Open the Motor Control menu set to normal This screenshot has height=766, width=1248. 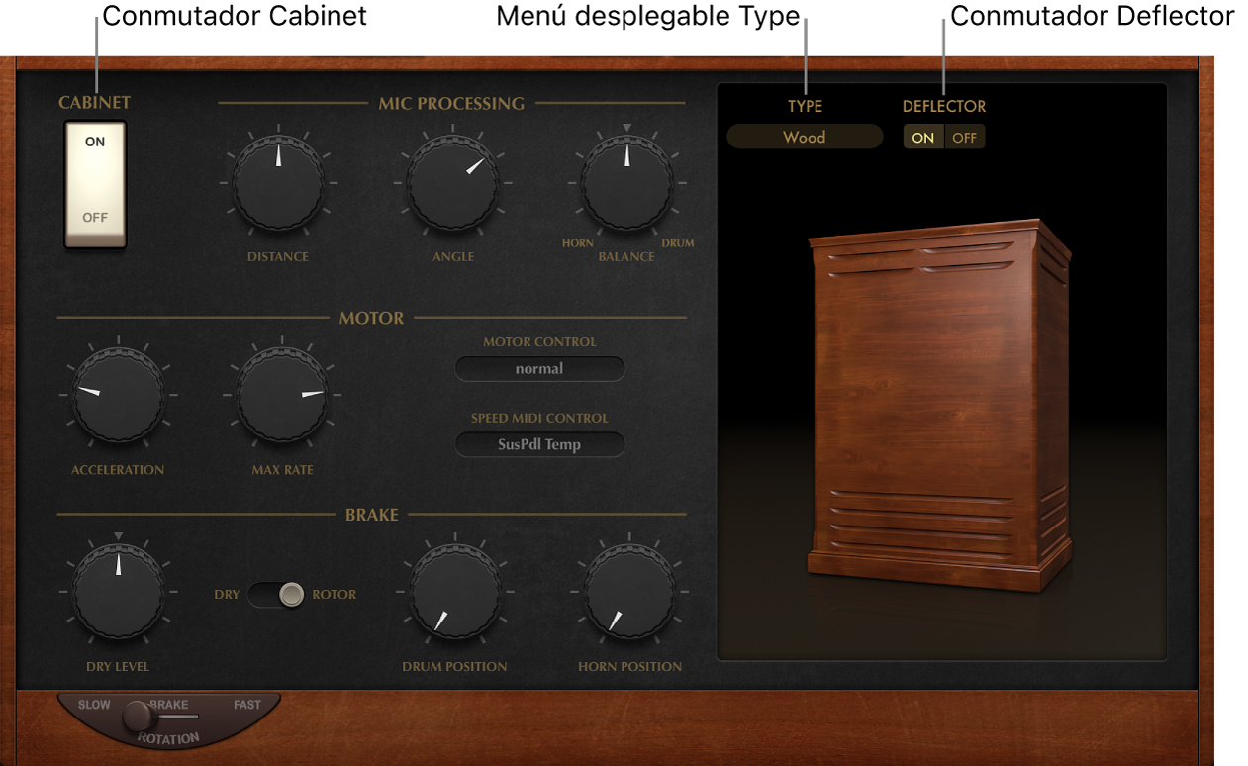coord(539,369)
